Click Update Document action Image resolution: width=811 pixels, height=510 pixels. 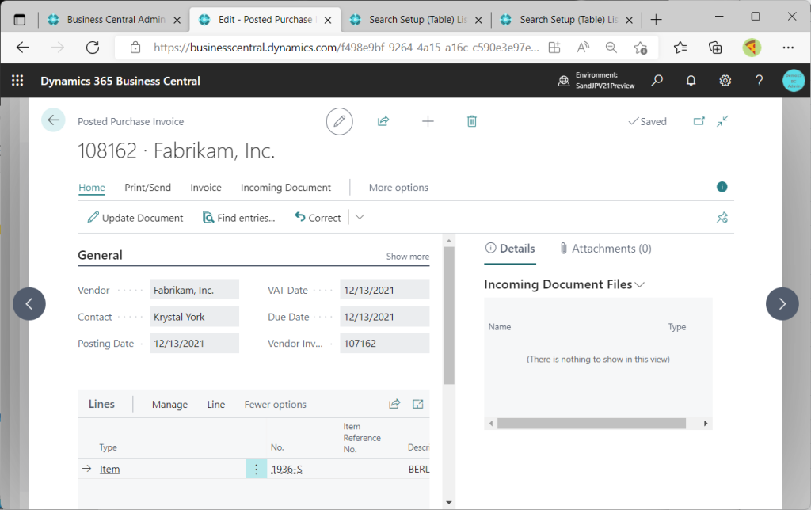(135, 218)
